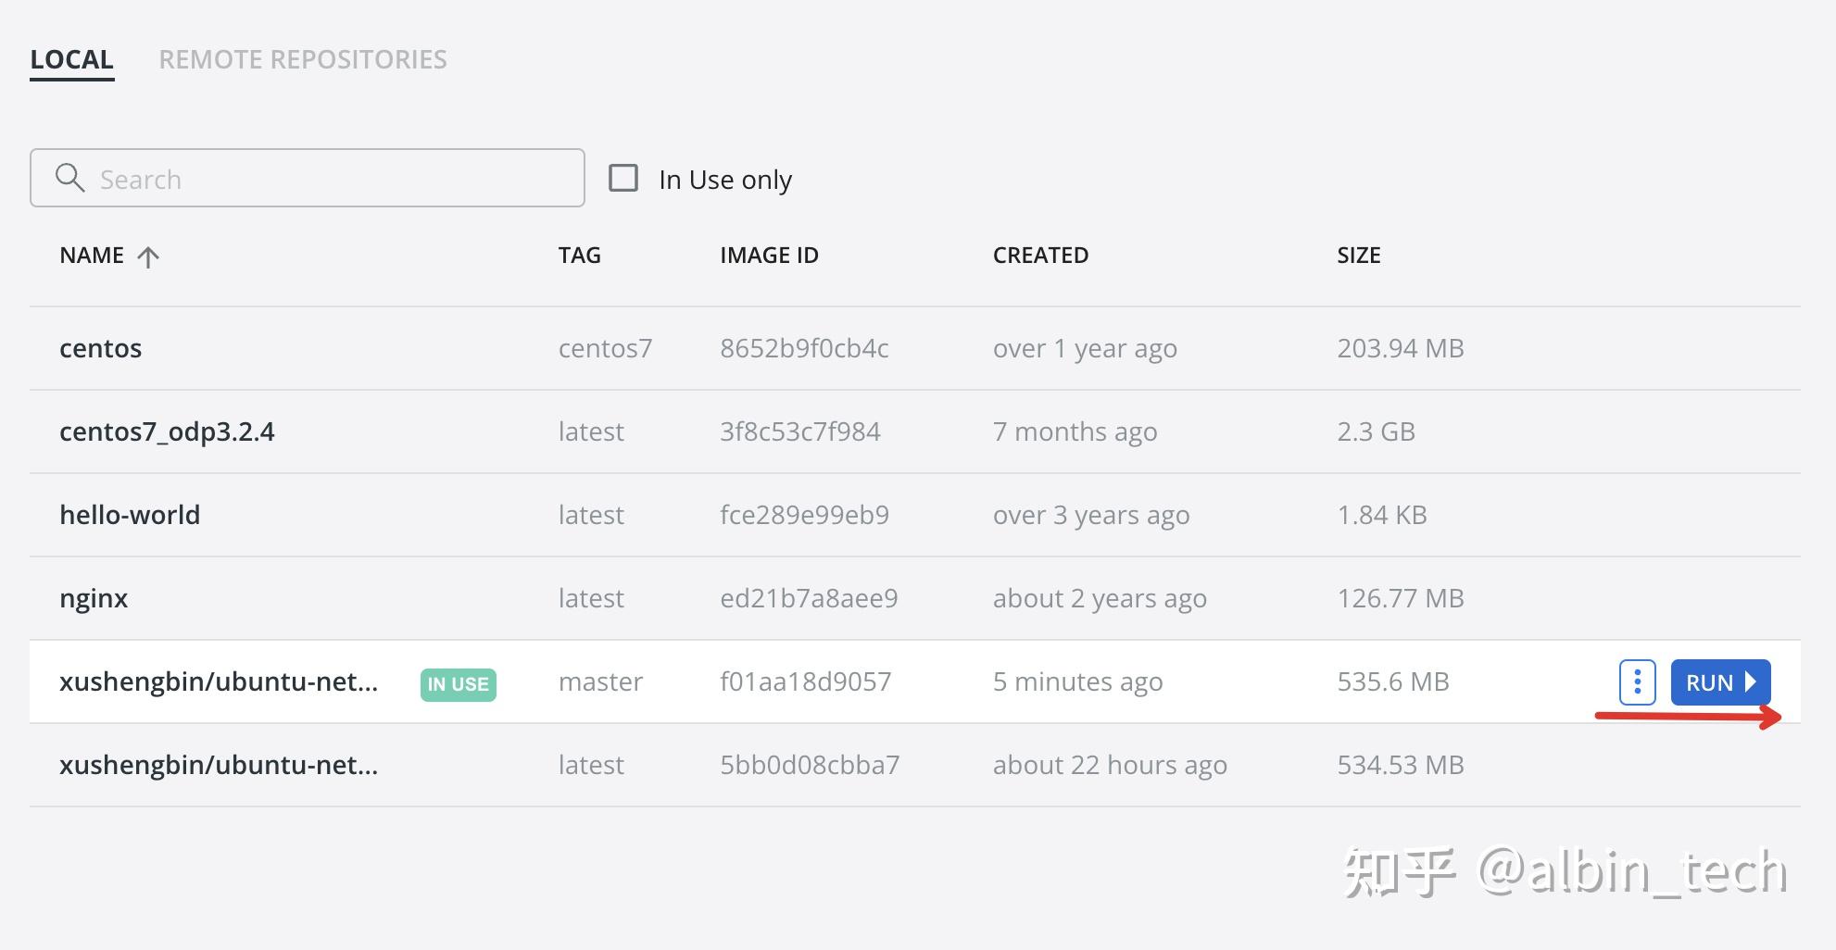Screen dimensions: 1836x950
Task: Switch to the REMOTE REPOSITORIES tab
Action: pos(303,60)
